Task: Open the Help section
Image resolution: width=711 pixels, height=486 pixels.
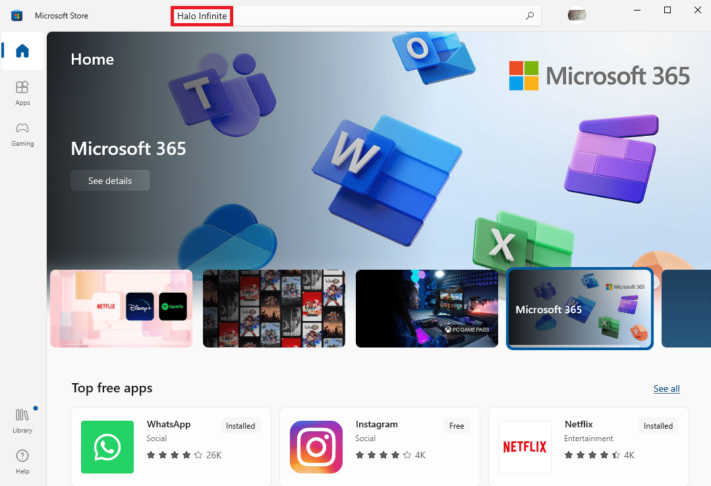Action: tap(22, 462)
